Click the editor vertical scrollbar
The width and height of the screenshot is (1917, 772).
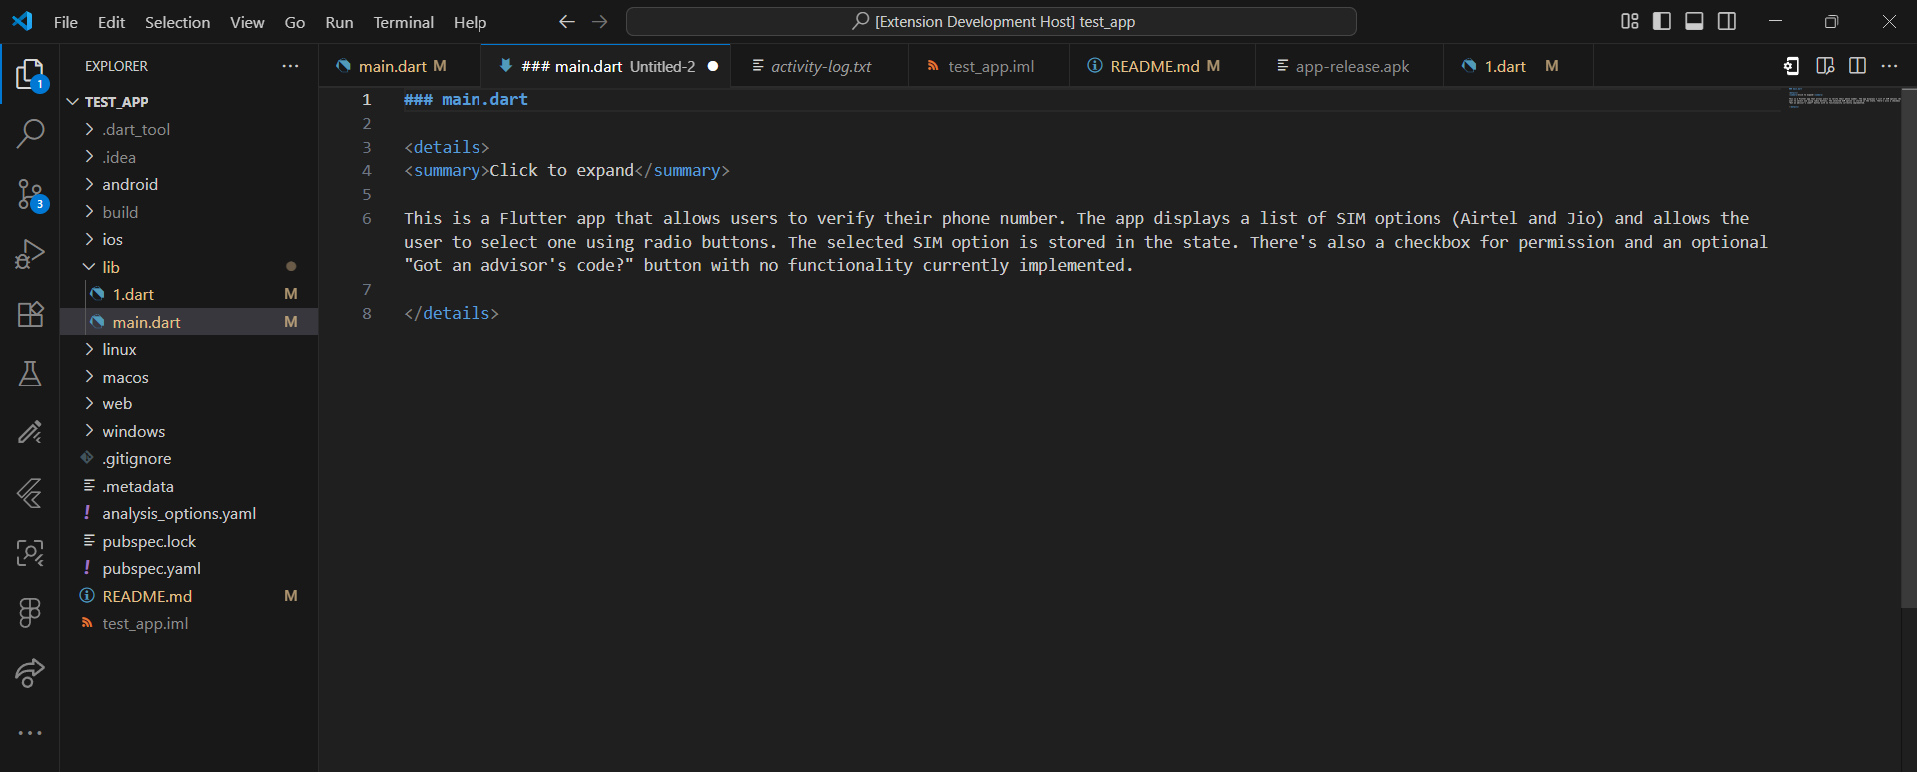click(1909, 348)
